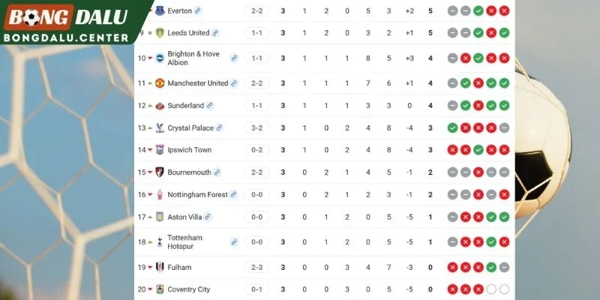Click Crystal Palace's first green win indicator
This screenshot has height=300, width=600.
coord(453,127)
